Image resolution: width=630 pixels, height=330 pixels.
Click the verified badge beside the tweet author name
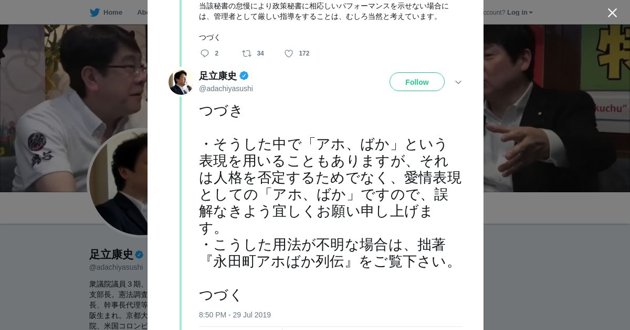coord(244,76)
